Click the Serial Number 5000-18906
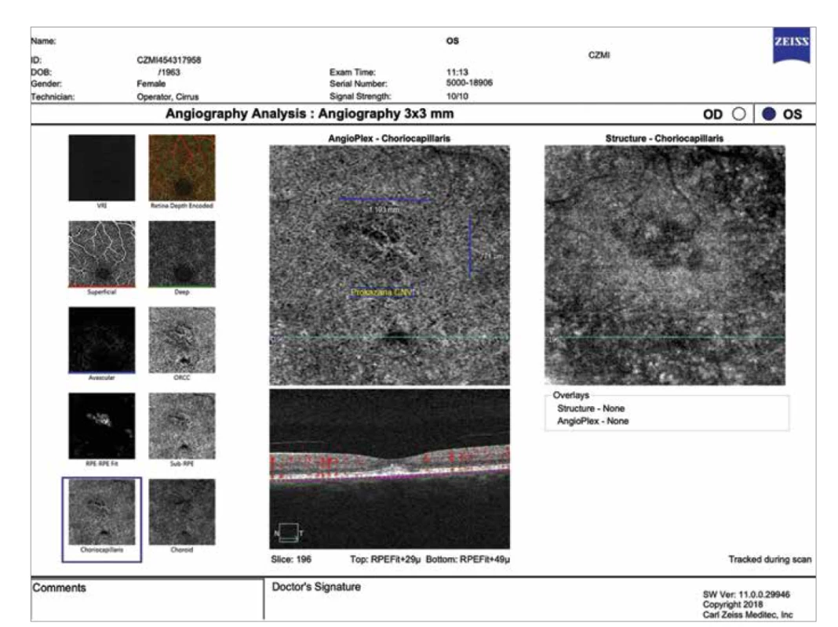 click(469, 83)
